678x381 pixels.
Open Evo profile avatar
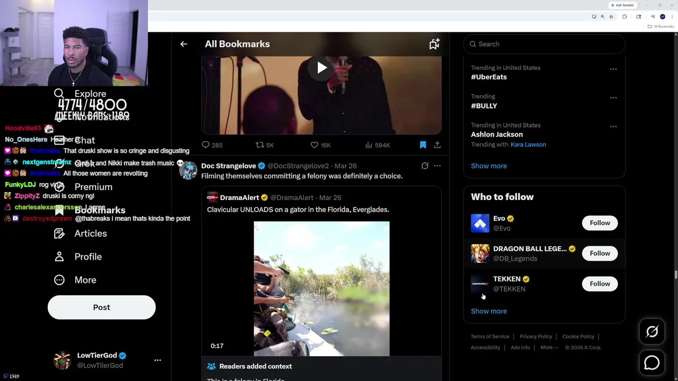click(x=480, y=223)
